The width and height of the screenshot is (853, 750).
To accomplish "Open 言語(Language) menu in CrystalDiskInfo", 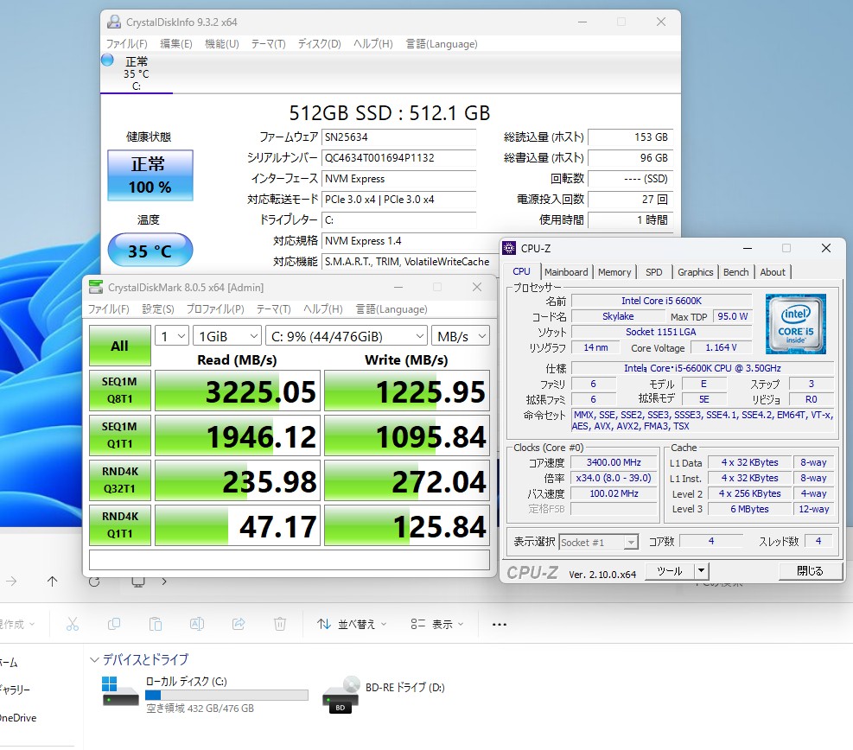I will coord(442,43).
